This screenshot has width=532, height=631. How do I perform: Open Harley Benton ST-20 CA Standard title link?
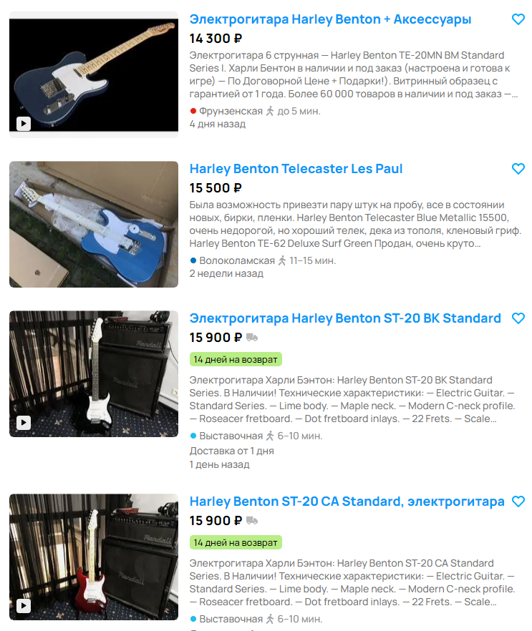[347, 502]
